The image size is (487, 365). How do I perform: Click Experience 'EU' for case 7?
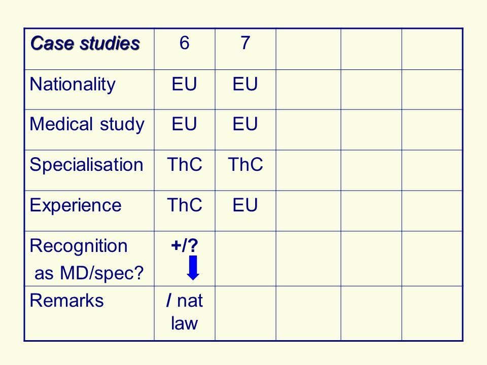click(246, 205)
